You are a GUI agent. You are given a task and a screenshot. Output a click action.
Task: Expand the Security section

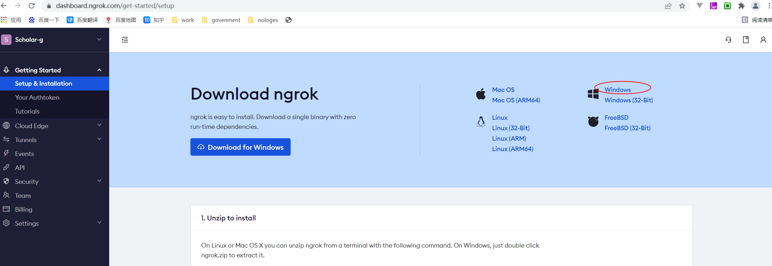click(54, 181)
